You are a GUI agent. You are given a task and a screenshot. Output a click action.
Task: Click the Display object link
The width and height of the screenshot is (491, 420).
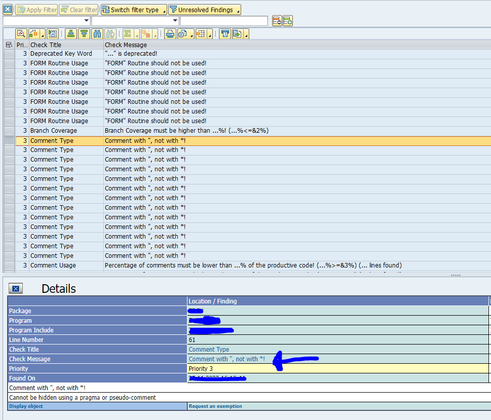tap(25, 406)
